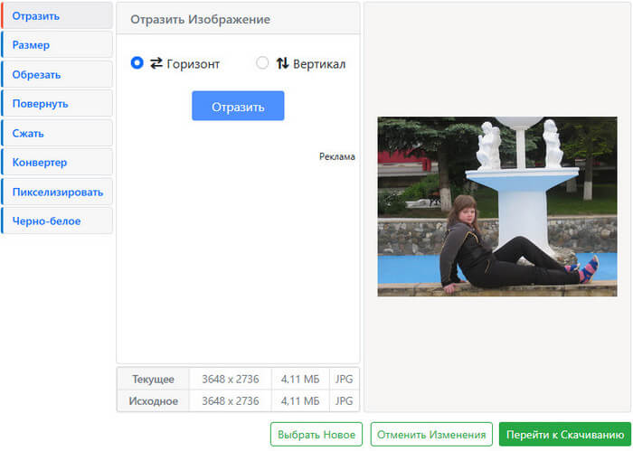Go to the Повернуть rotate tab

pos(57,104)
